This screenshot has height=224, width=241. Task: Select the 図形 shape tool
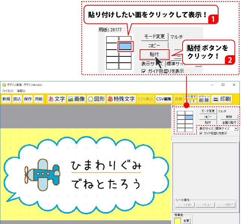coord(96,99)
